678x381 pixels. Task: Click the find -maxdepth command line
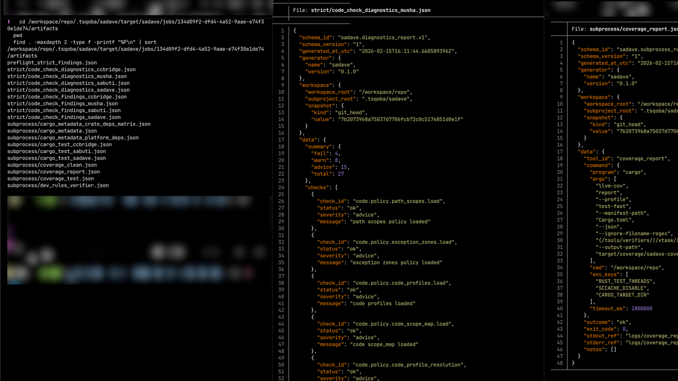[85, 42]
